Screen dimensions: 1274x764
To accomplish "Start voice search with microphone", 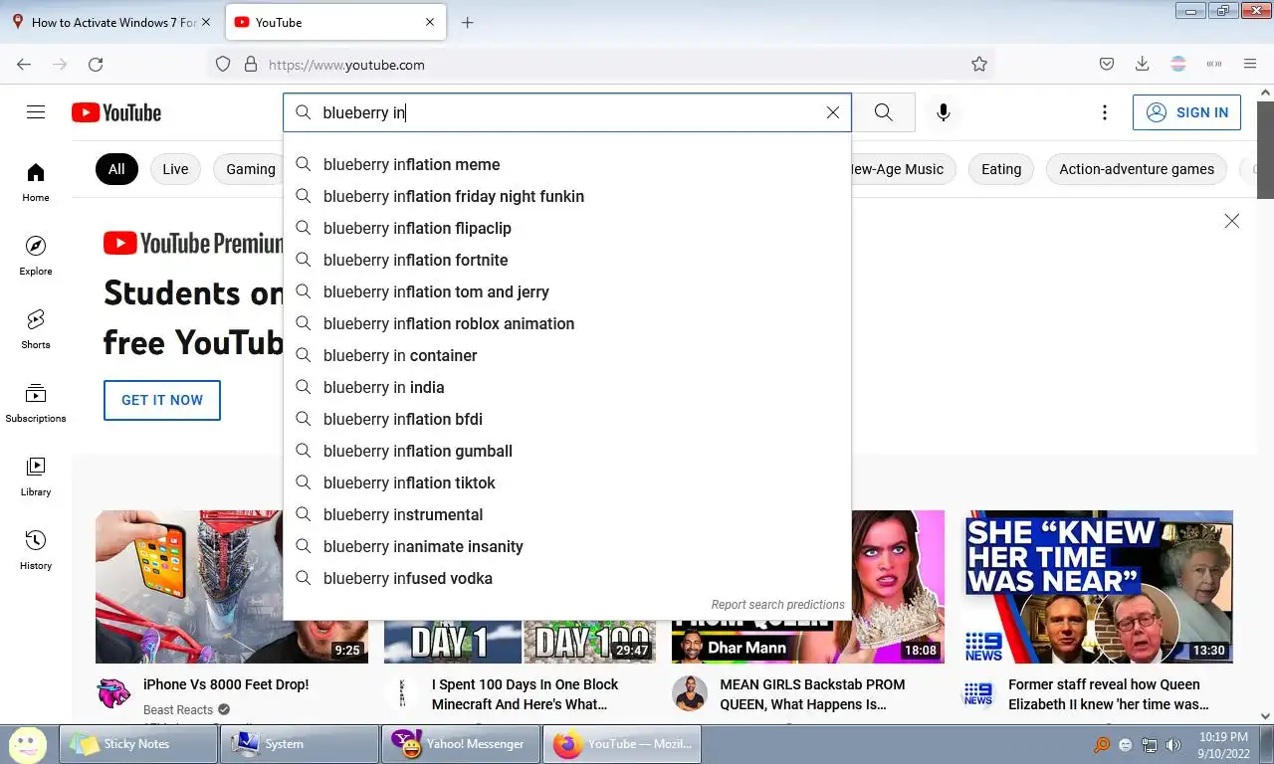I will click(944, 112).
